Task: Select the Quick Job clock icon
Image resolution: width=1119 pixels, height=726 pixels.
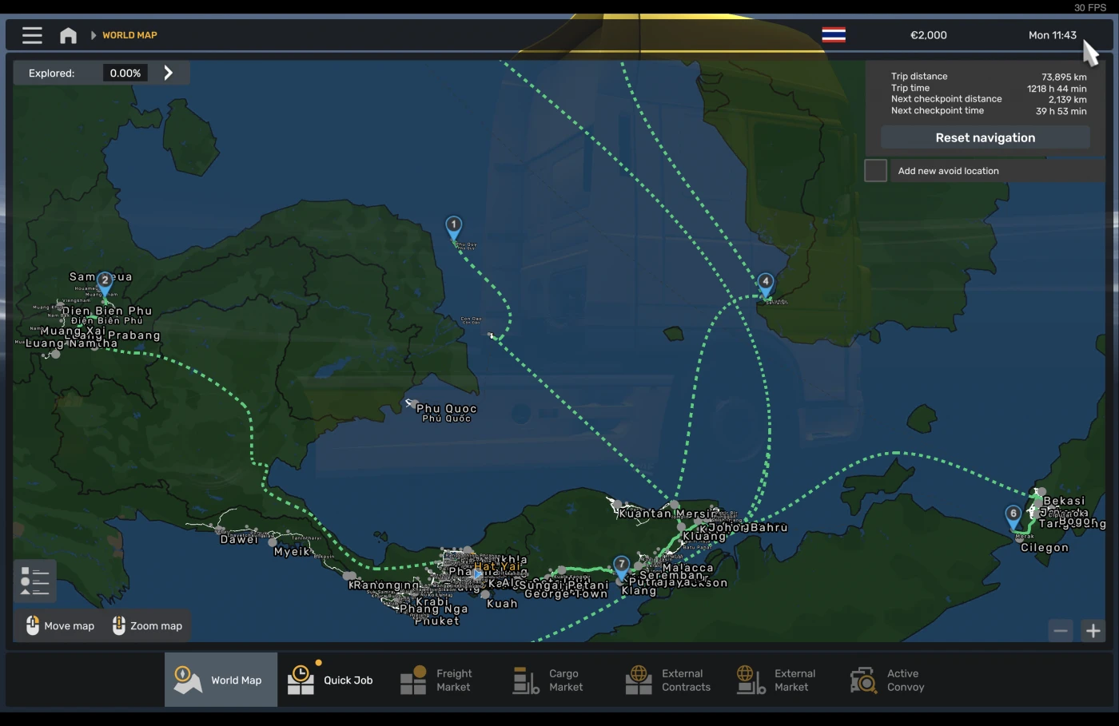Action: (x=301, y=678)
